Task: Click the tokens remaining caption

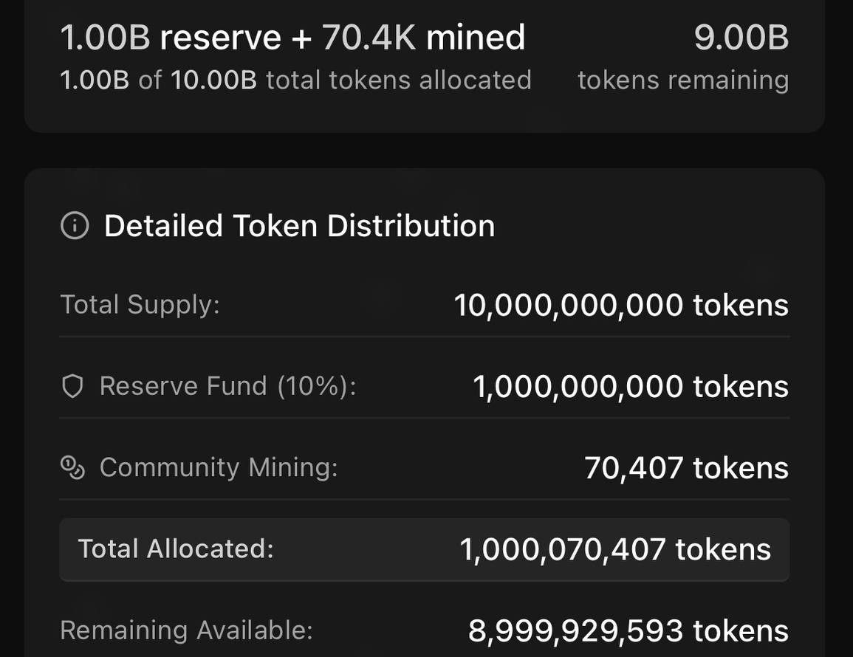Action: tap(683, 80)
